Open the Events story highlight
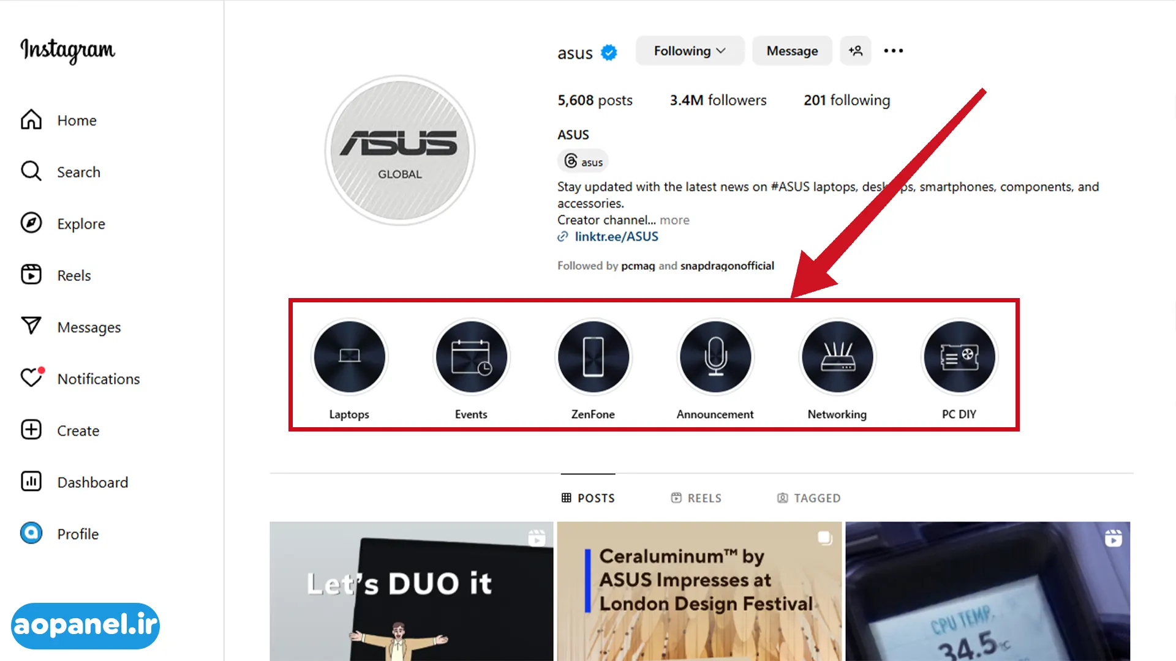The width and height of the screenshot is (1176, 661). (x=471, y=357)
